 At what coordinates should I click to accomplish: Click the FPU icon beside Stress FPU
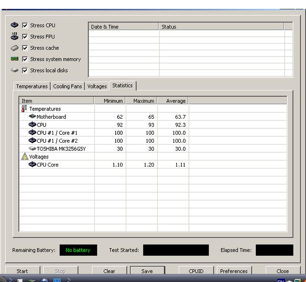pos(14,36)
